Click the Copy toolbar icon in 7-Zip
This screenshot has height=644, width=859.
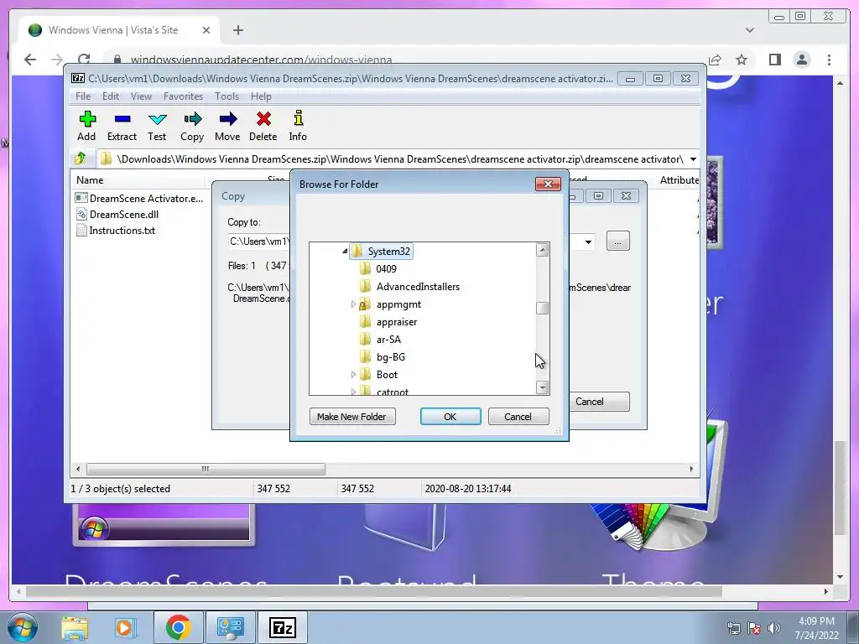tap(192, 126)
